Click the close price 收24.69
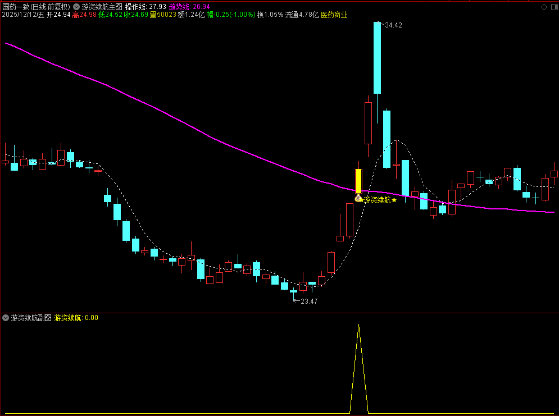Image resolution: width=559 pixels, height=416 pixels. pyautogui.click(x=136, y=15)
